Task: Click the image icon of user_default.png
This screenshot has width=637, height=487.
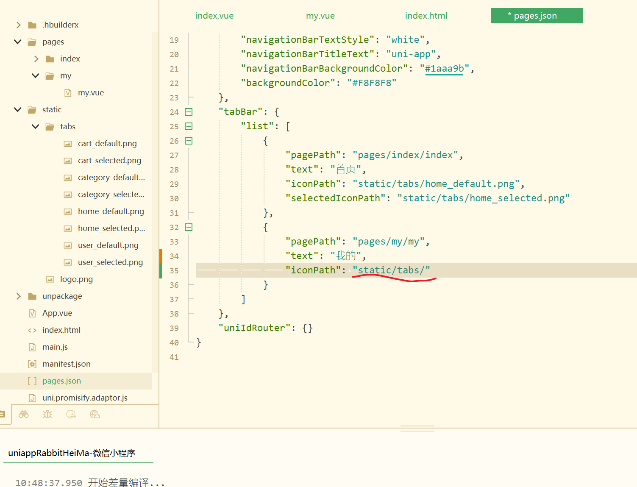Action: (x=68, y=245)
